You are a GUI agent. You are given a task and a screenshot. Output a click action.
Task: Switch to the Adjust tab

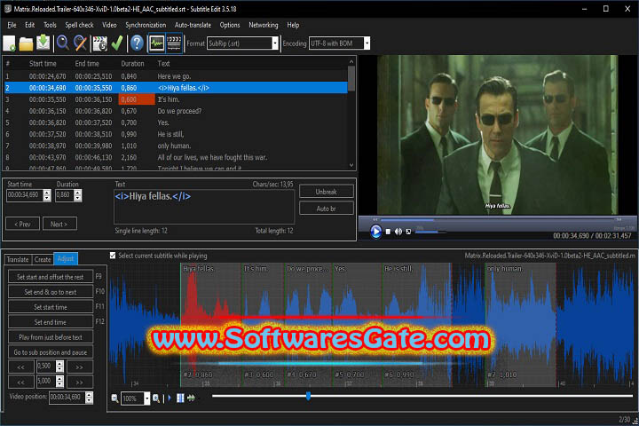[66, 258]
